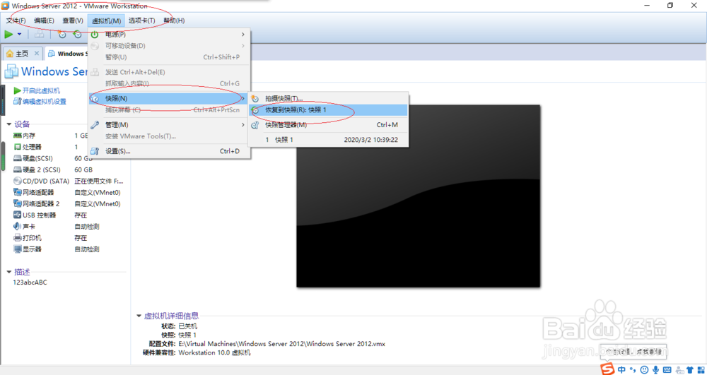Viewport: 707px width, 375px height.
Task: Open the 选项卡(T) menu
Action: coord(141,20)
